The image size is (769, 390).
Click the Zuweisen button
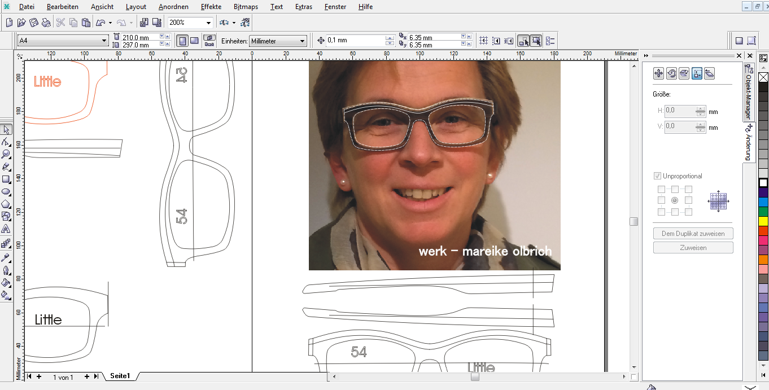(693, 248)
